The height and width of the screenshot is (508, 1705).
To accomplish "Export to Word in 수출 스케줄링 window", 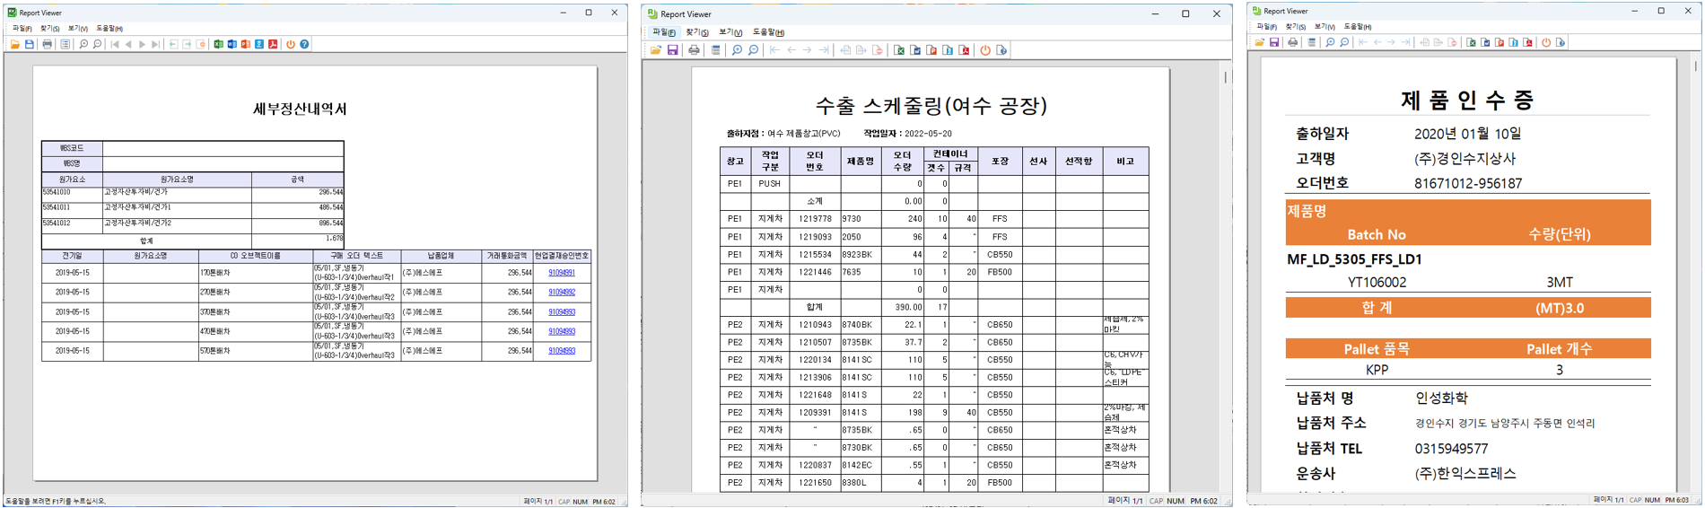I will pos(915,50).
